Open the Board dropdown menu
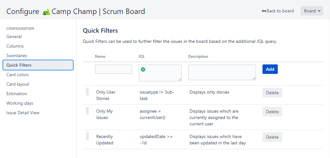Image resolution: width=330 pixels, height=158 pixels. pos(312,11)
